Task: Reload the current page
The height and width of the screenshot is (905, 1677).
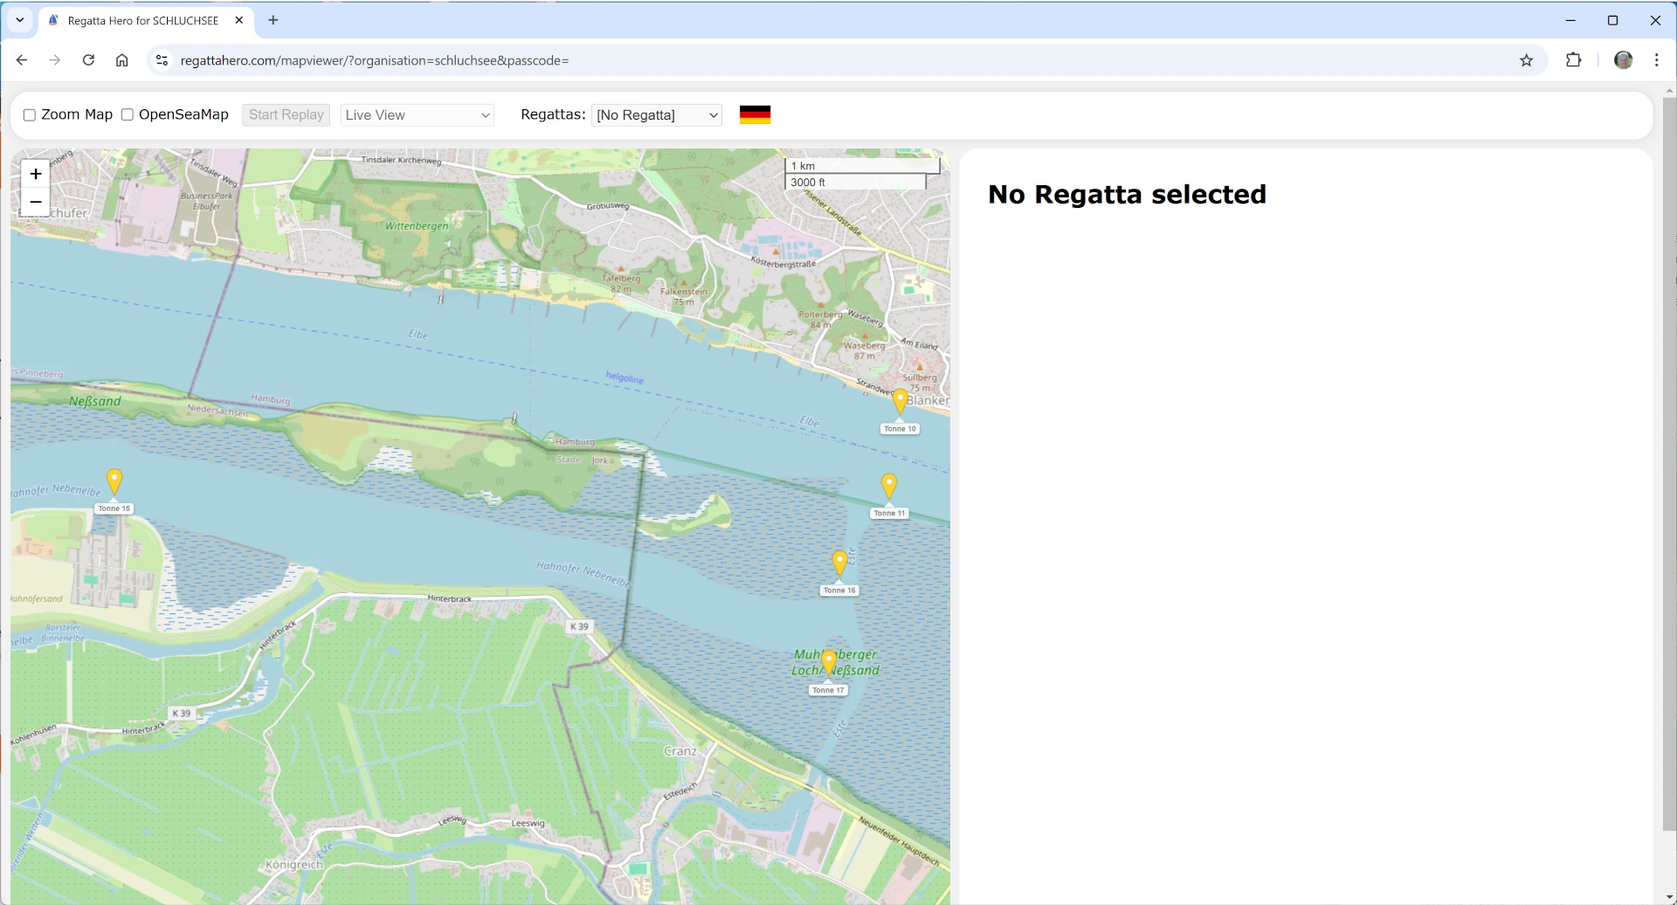Action: pyautogui.click(x=88, y=60)
